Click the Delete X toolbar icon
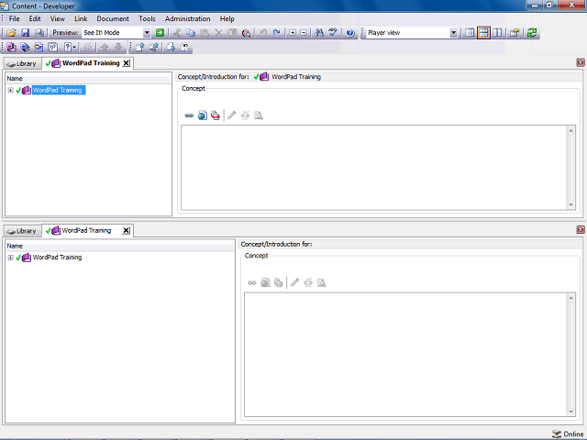The width and height of the screenshot is (587, 440). [x=218, y=33]
